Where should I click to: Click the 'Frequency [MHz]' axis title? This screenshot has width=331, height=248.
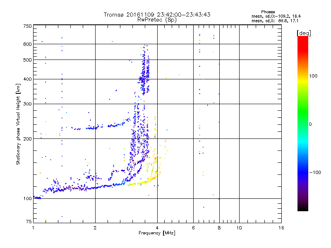click(x=157, y=233)
